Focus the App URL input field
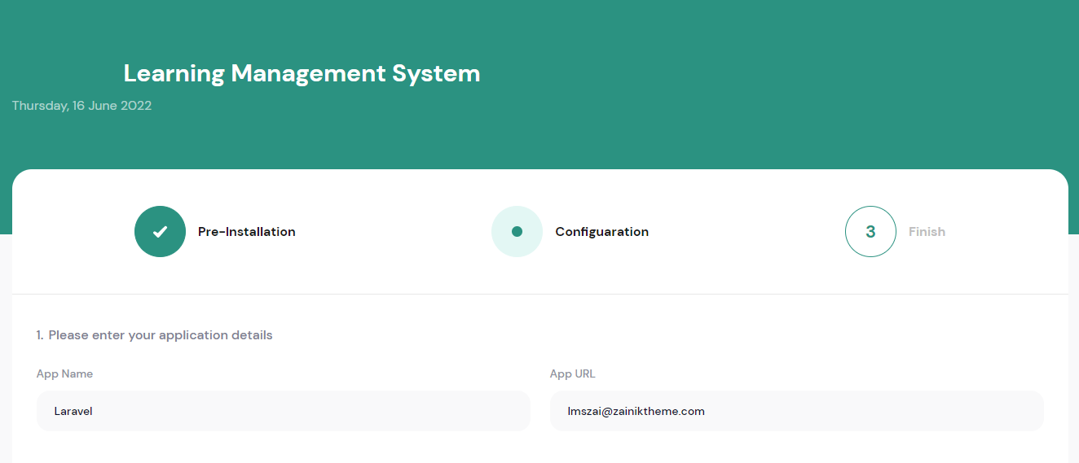 796,411
